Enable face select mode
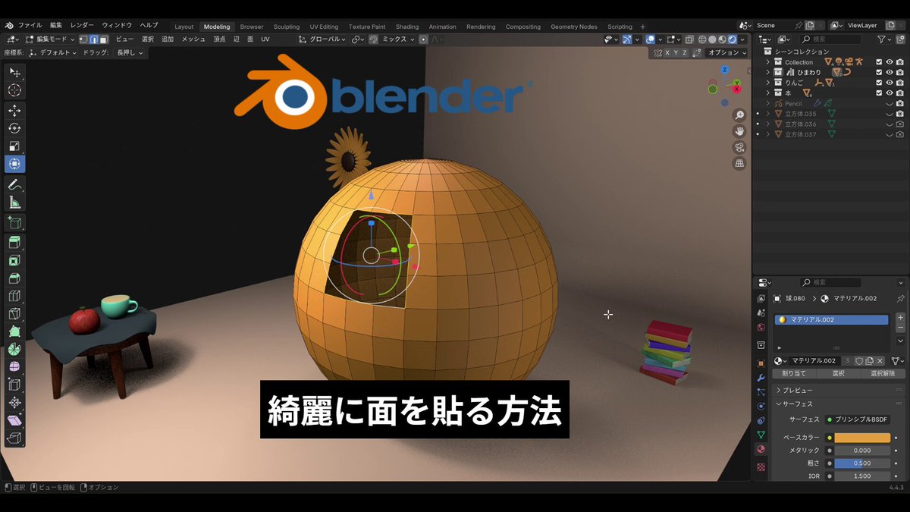The width and height of the screenshot is (910, 512). (x=103, y=39)
